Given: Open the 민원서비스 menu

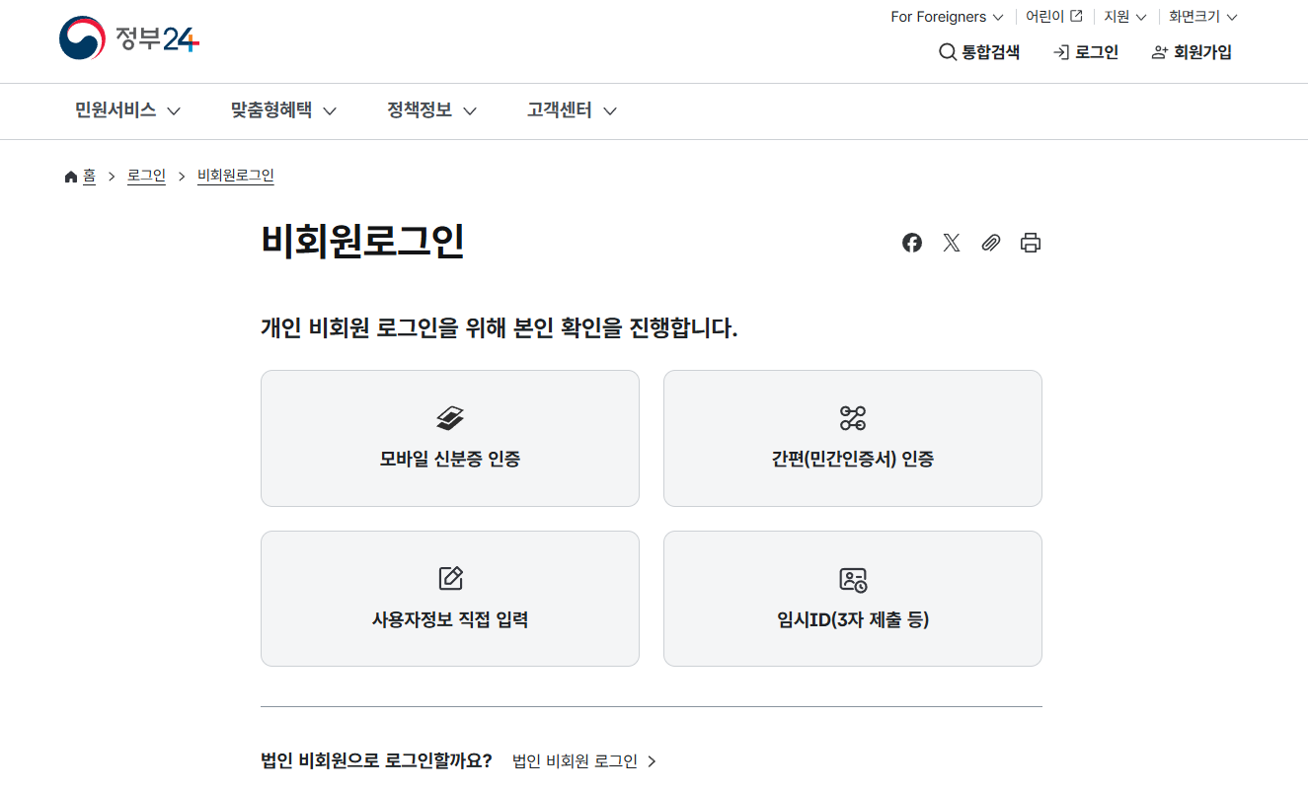Looking at the screenshot, I should 116,110.
